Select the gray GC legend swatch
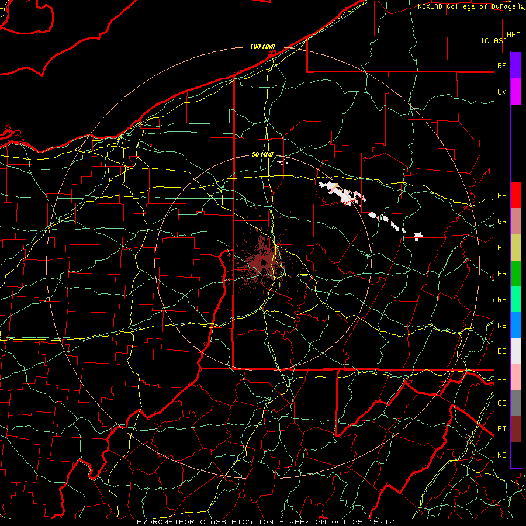The image size is (526, 526). tap(516, 403)
